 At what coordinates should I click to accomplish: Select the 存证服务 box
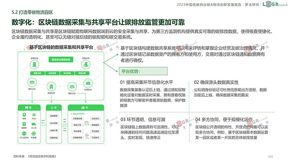(x=95, y=131)
